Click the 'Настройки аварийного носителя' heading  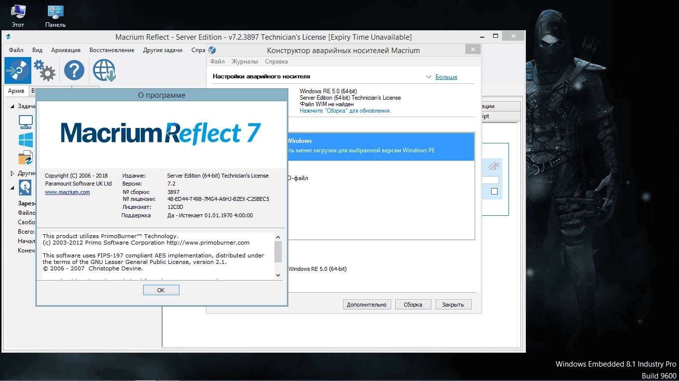(261, 76)
